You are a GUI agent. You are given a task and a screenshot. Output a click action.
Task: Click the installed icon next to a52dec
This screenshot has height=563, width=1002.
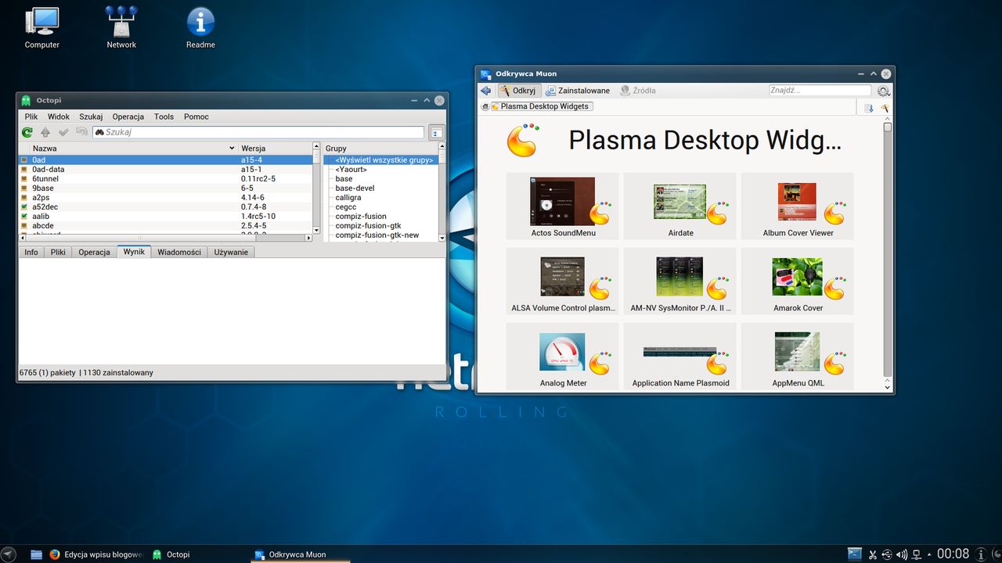[24, 206]
